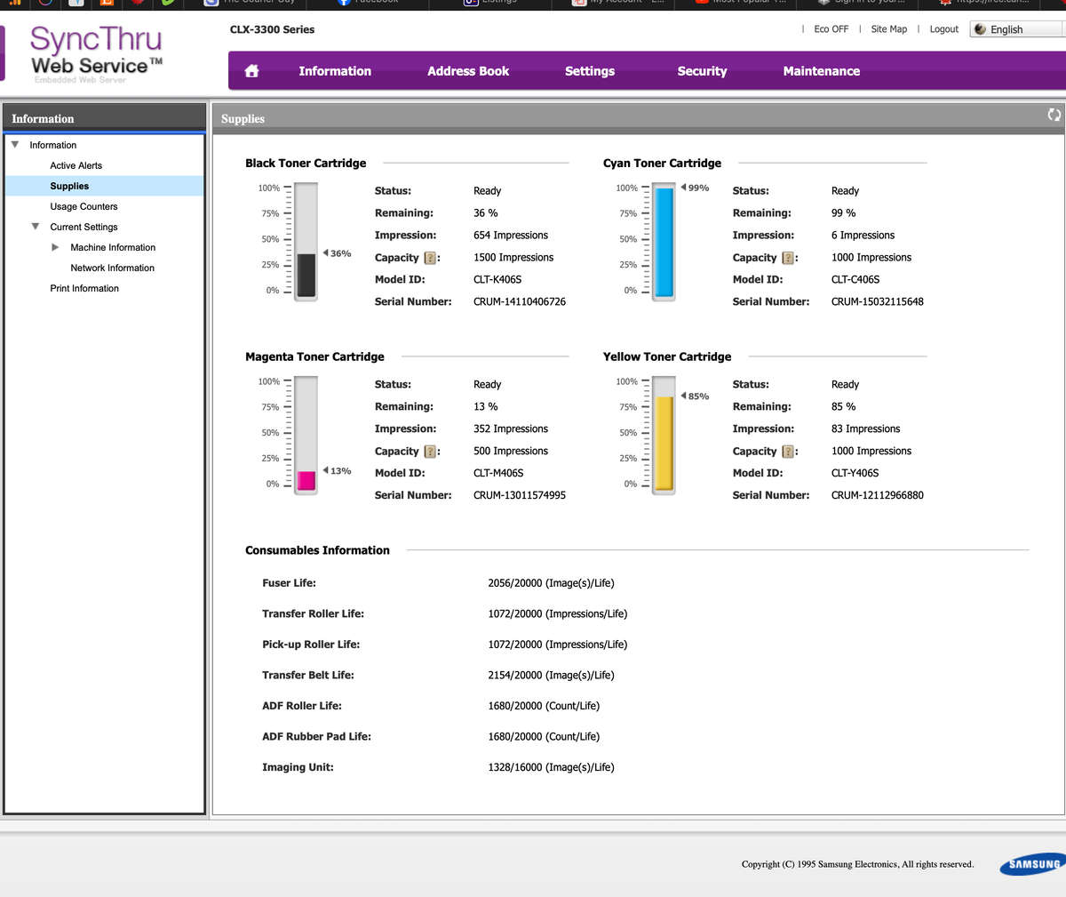1066x897 pixels.
Task: Switch to the Maintenance tab
Action: coord(821,71)
